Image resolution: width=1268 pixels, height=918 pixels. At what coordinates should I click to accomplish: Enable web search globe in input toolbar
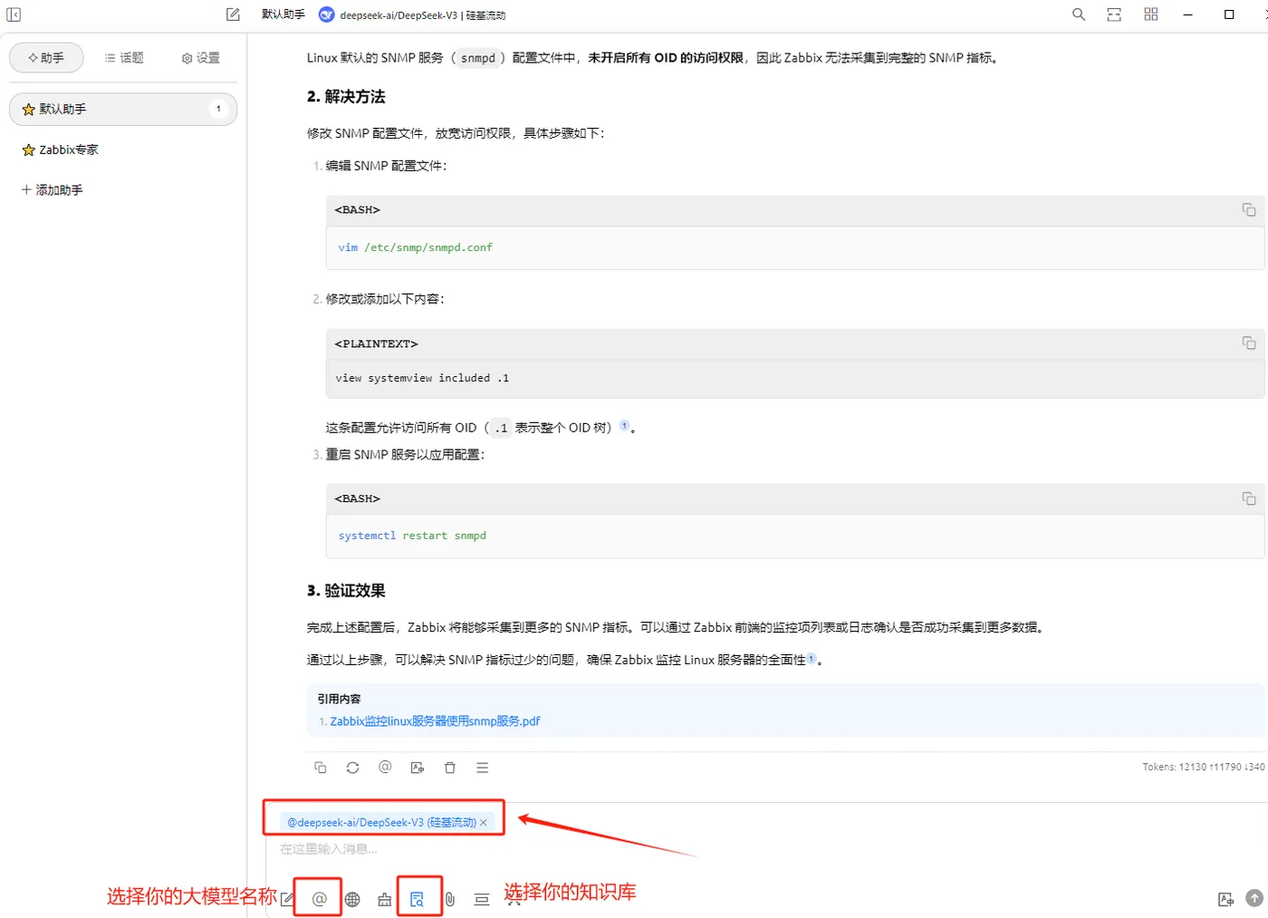352,899
